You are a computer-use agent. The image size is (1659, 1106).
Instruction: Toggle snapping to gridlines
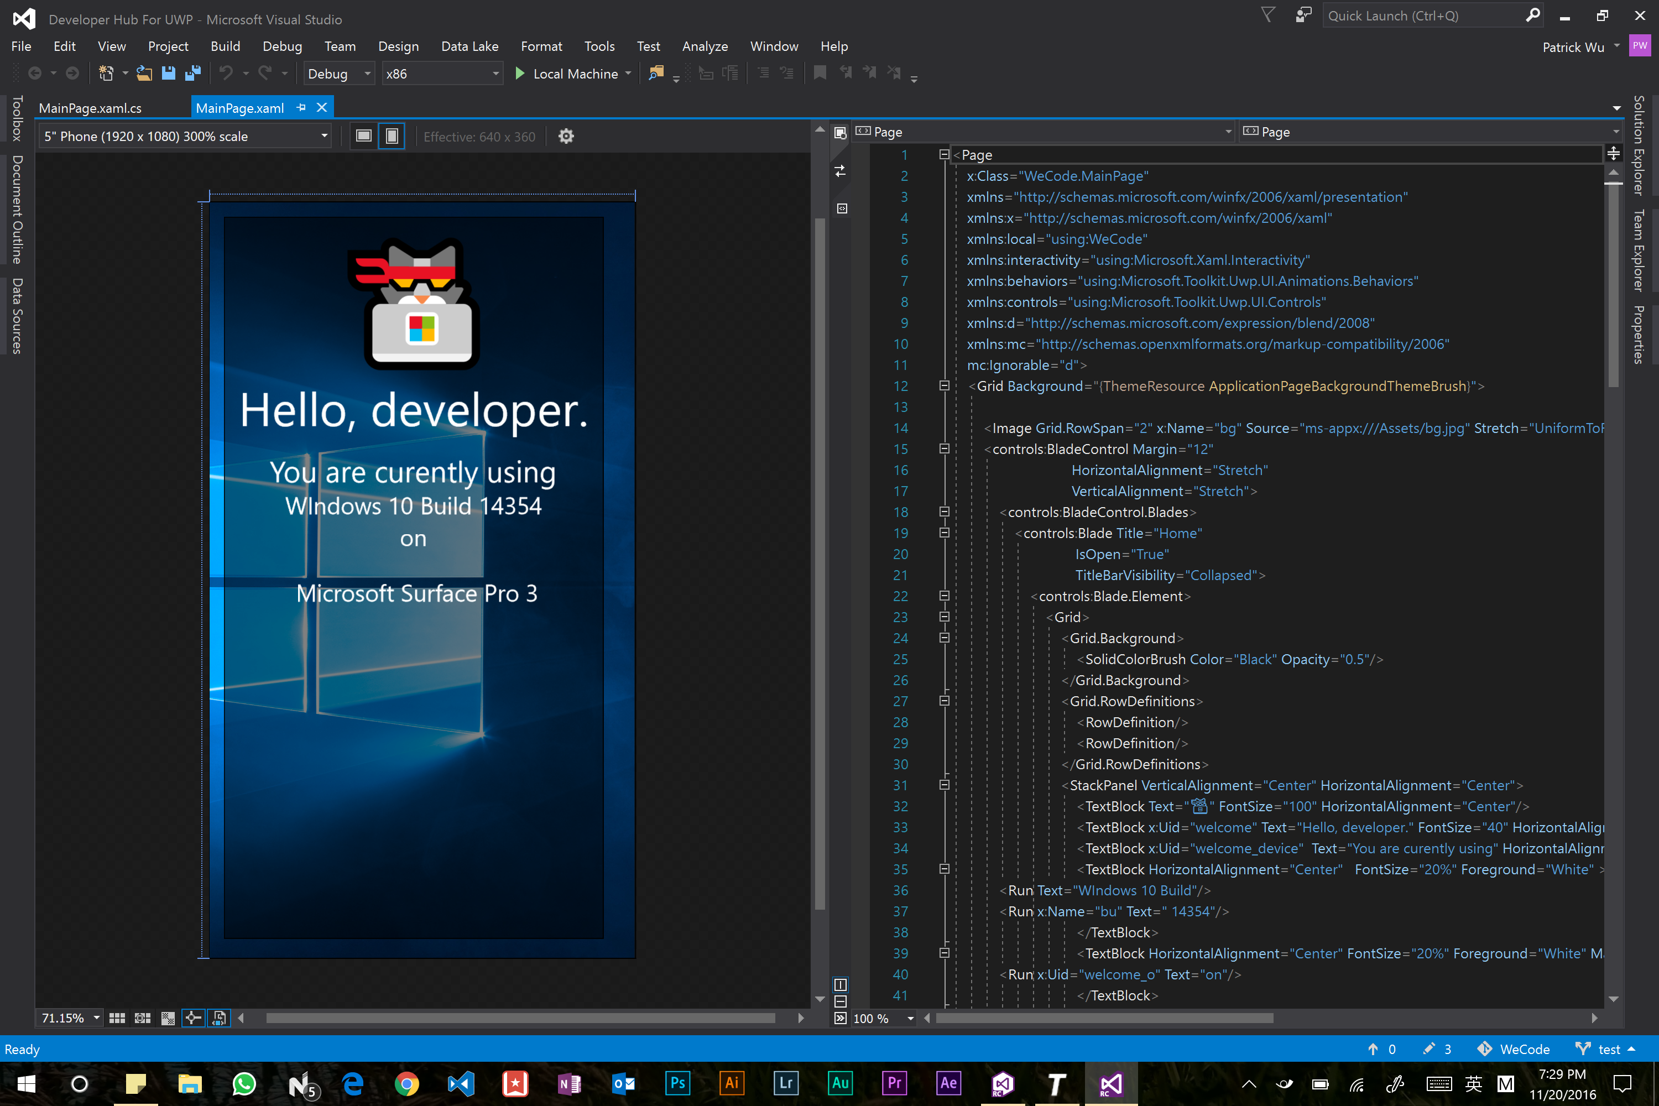tap(143, 1018)
